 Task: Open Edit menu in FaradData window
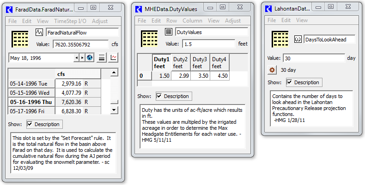pyautogui.click(x=27, y=21)
